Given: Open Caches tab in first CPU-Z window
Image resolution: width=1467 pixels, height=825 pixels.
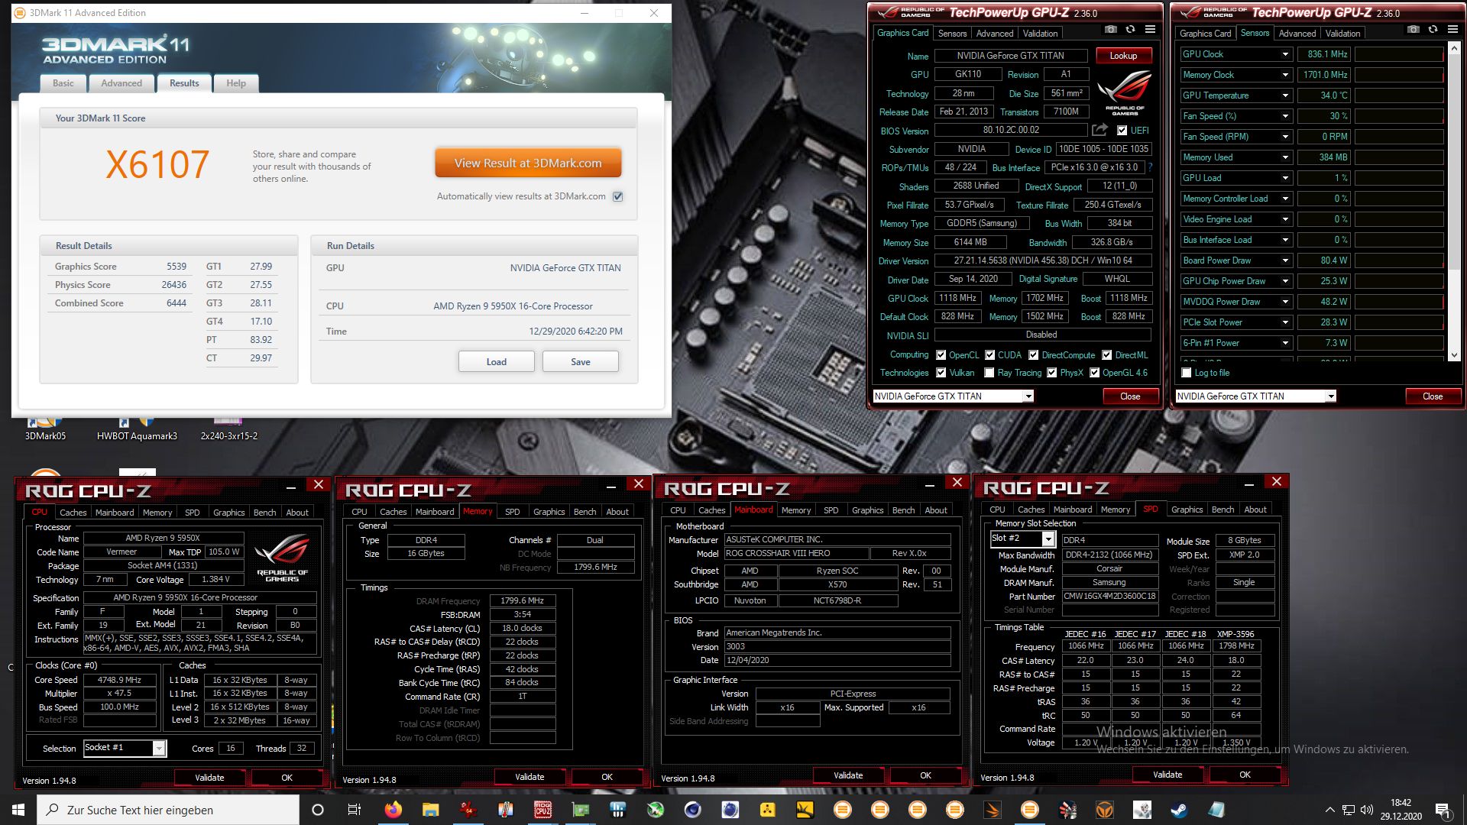Looking at the screenshot, I should pyautogui.click(x=73, y=513).
